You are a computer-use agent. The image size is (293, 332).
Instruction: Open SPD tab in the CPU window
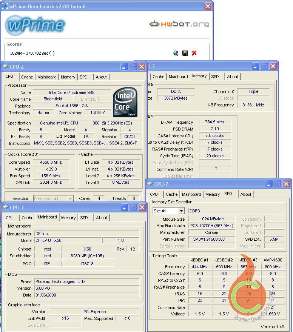tap(83, 77)
